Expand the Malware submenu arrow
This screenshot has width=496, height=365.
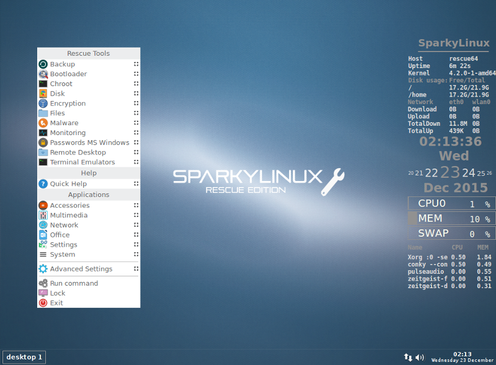136,123
